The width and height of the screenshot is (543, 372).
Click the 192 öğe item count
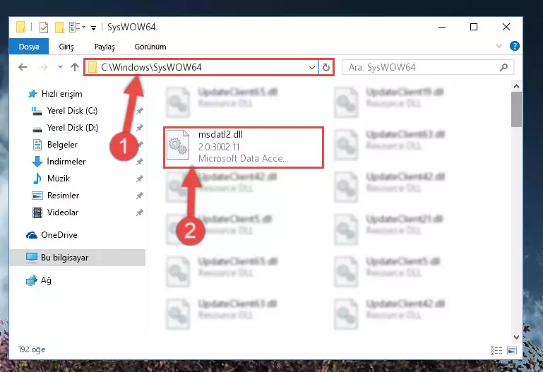pos(32,349)
